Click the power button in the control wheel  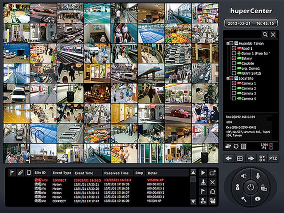click(x=251, y=187)
